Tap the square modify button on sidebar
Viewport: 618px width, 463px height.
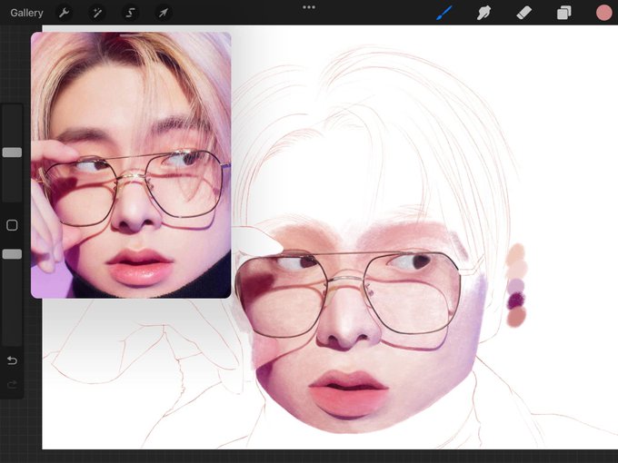[12, 225]
